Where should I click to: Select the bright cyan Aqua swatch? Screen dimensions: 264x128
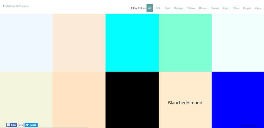[132, 43]
